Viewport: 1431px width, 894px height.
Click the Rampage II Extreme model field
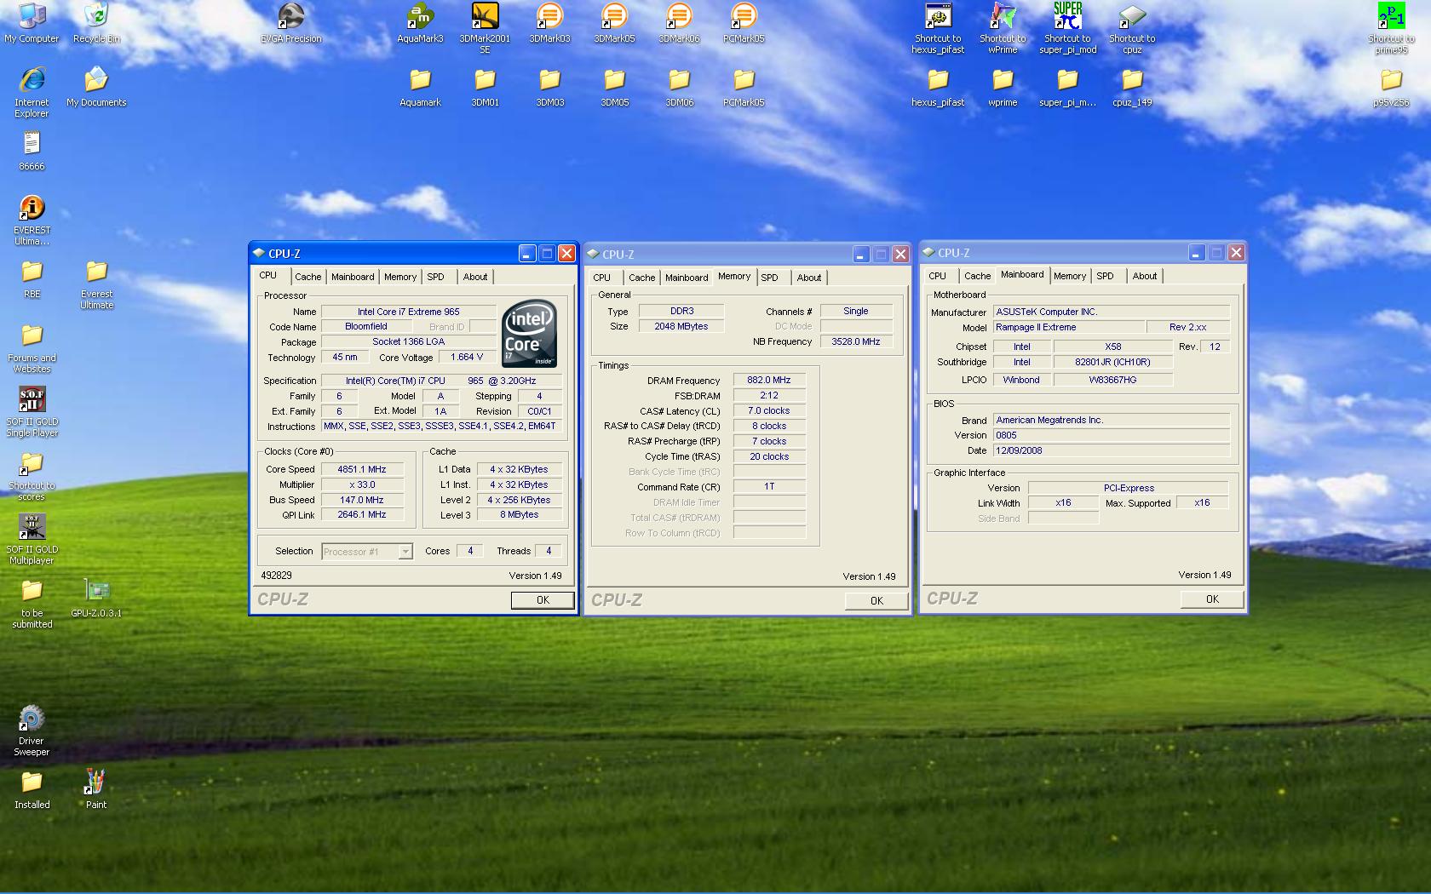pos(1068,327)
